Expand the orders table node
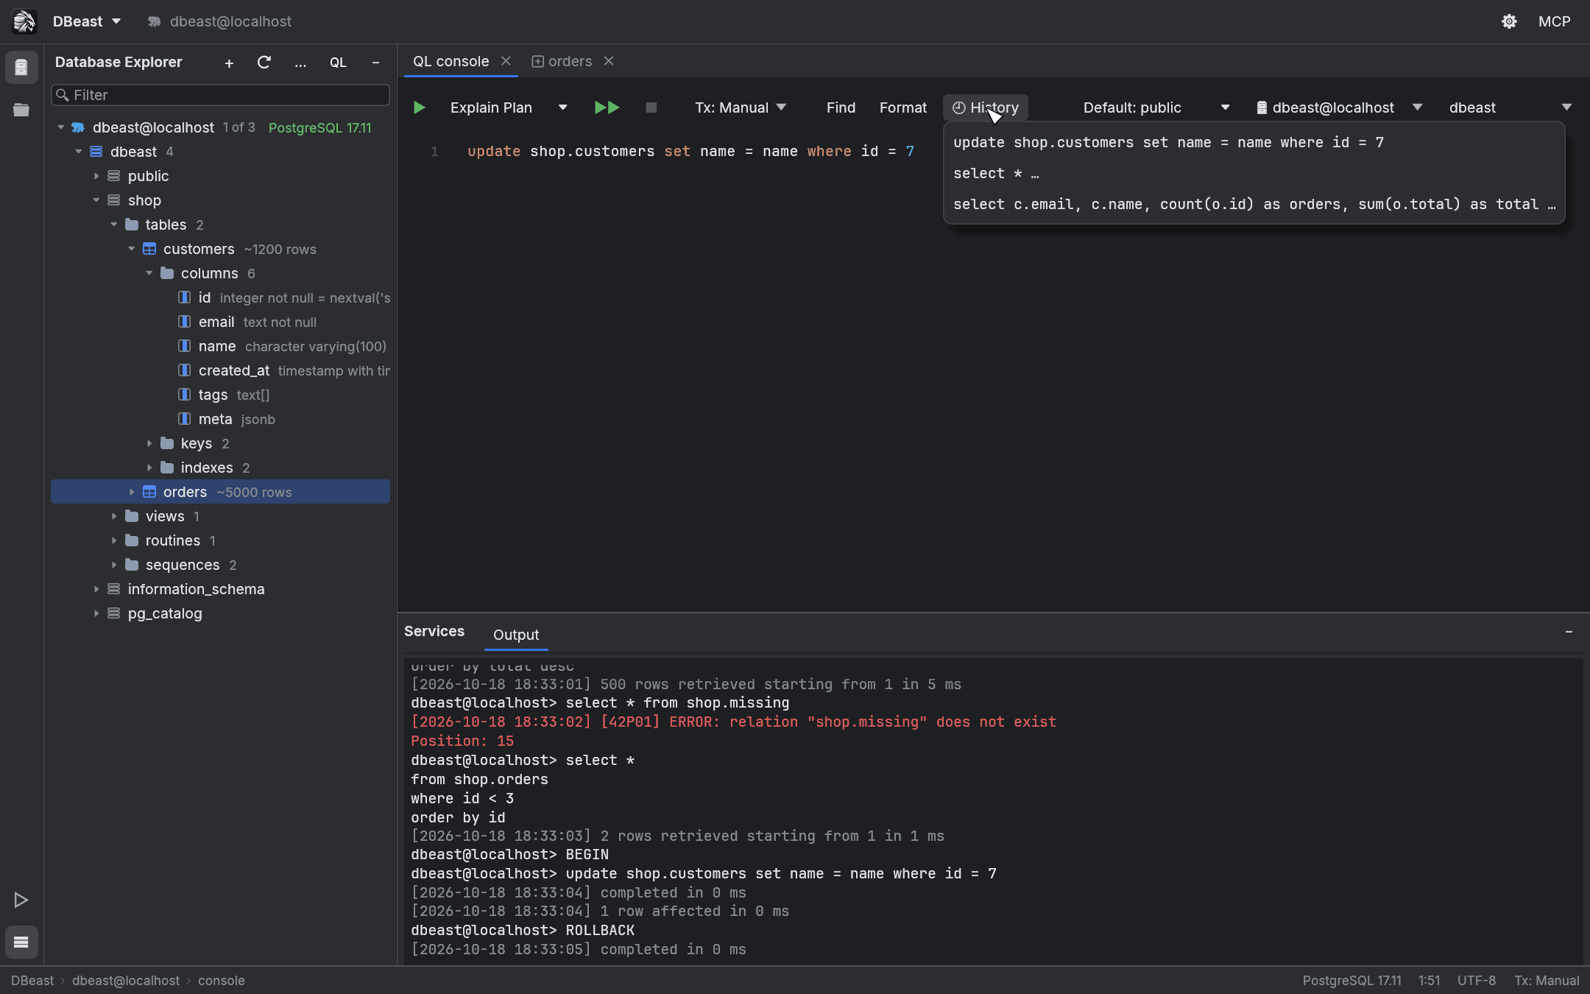 pyautogui.click(x=132, y=492)
